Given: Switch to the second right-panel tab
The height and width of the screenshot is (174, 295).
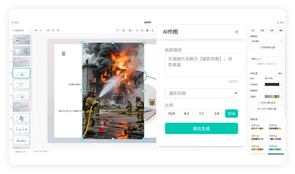Looking at the screenshot, I should pos(262,30).
